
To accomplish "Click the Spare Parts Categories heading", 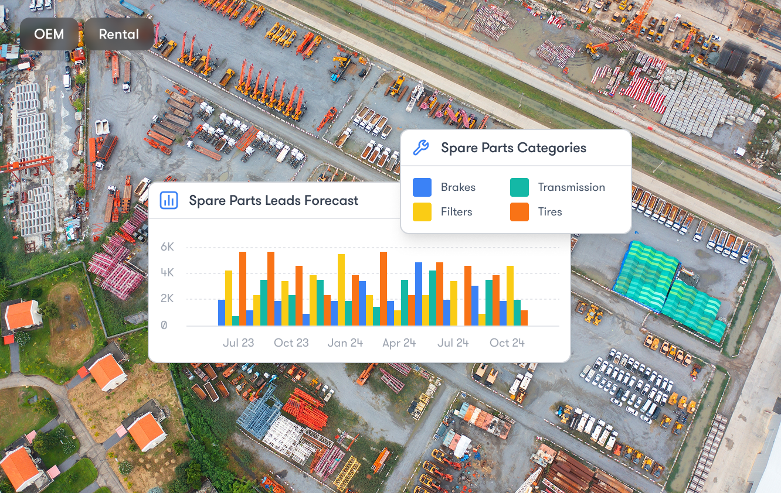I will [515, 148].
